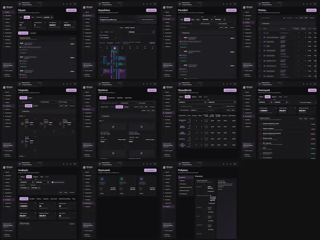Image resolution: width=320 pixels, height=240 pixels.
Task: Open second filter dropdown in Προϊόντα screen
Action: point(146,103)
